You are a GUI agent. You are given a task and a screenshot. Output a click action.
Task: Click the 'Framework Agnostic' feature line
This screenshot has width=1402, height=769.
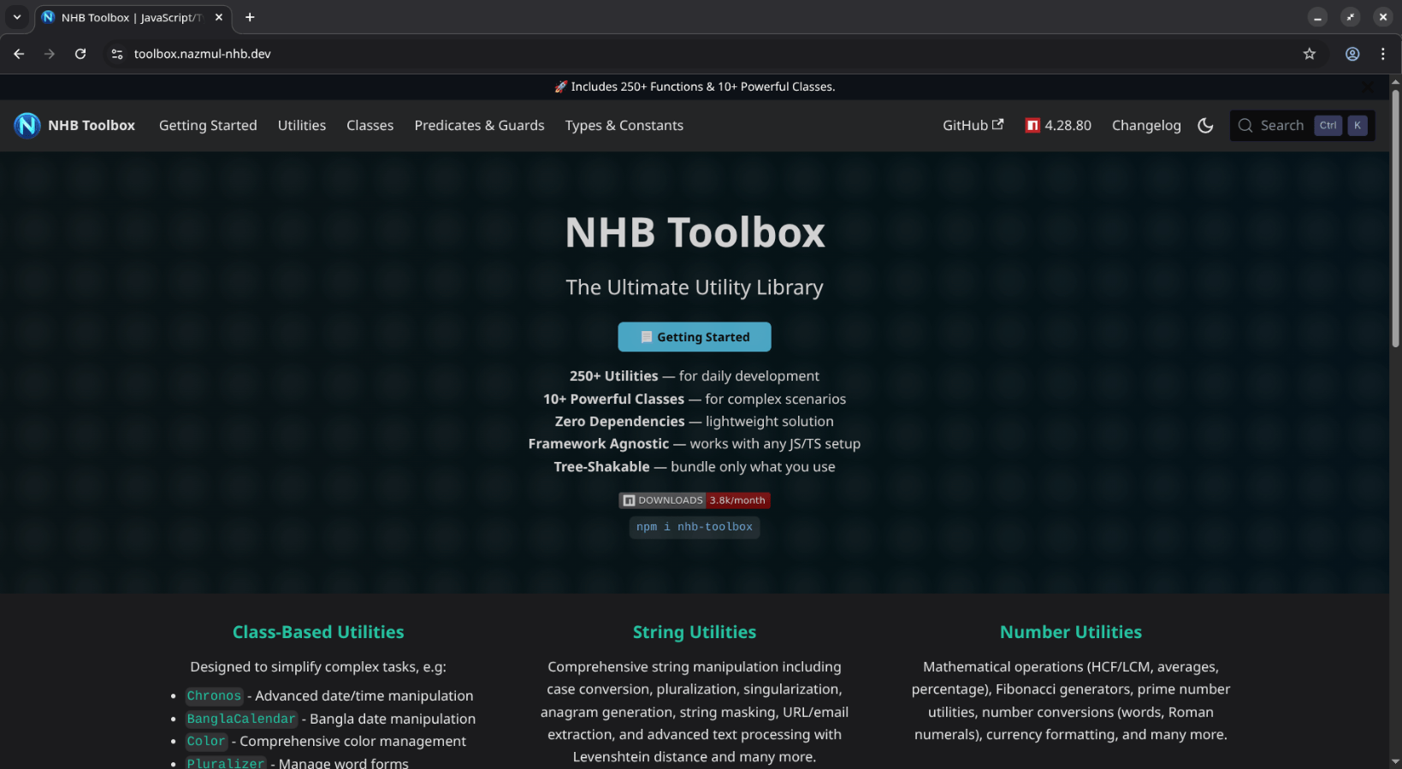tap(695, 444)
